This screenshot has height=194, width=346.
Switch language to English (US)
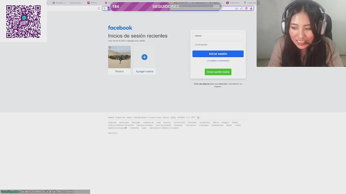coord(120,117)
